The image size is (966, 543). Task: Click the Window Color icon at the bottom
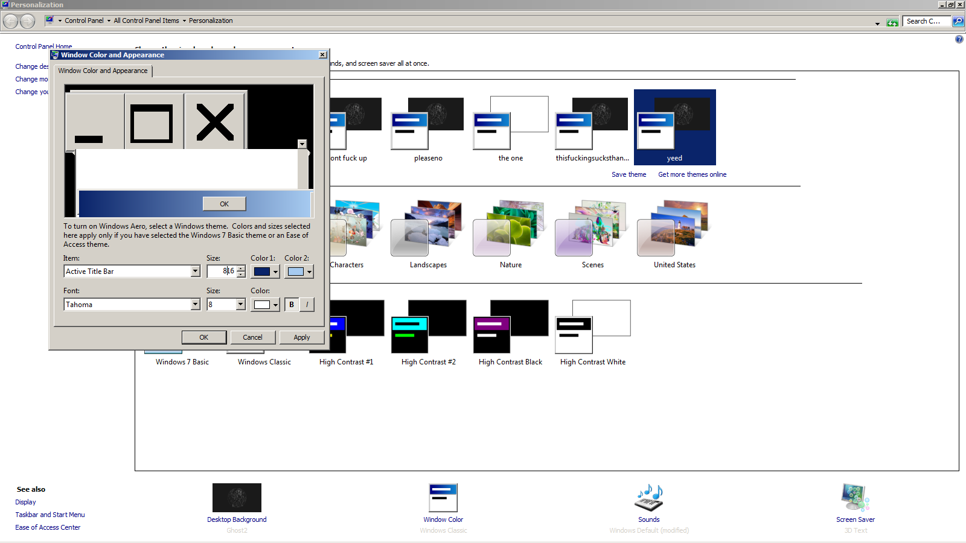tap(443, 498)
